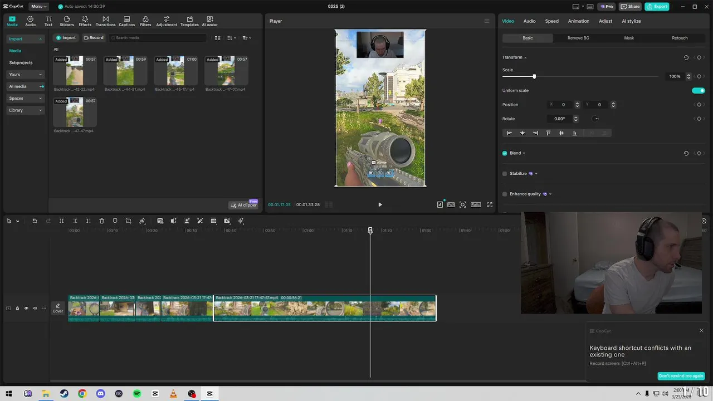Open the Adjustment panel
Screen dimensions: 713x401
click(167, 21)
